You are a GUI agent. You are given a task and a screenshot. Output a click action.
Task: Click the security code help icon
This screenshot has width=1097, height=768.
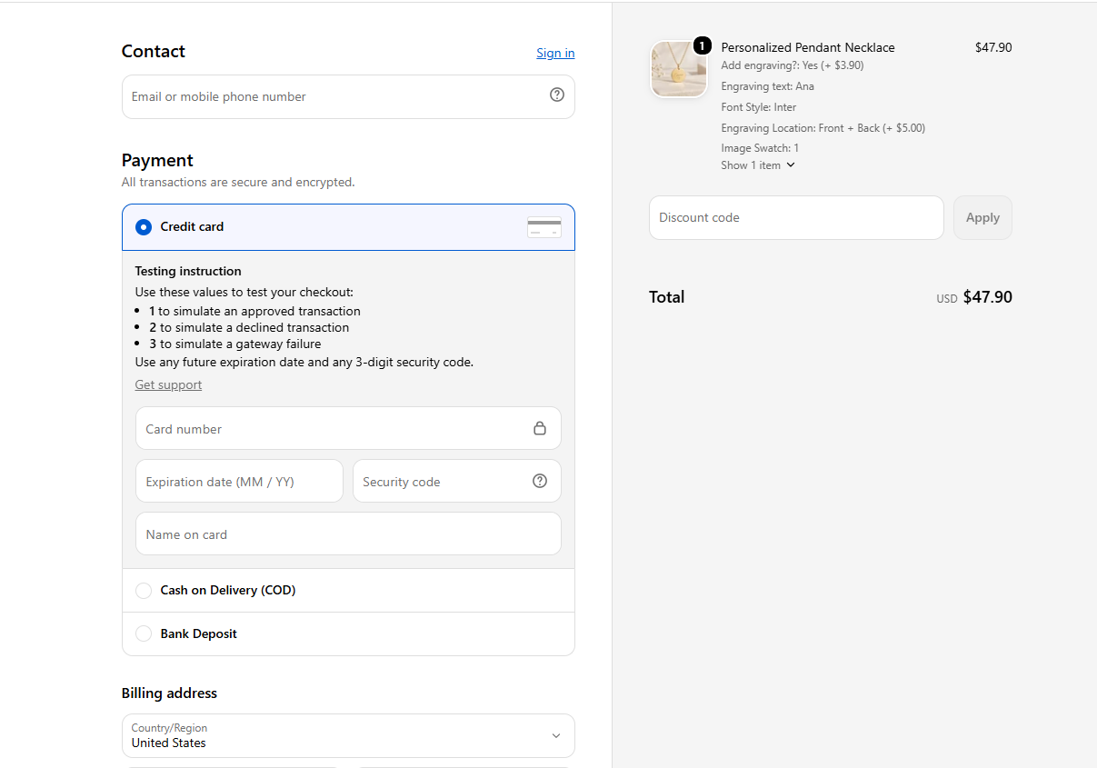point(540,481)
